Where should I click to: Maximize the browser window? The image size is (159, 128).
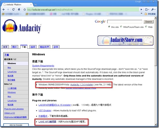tap(148, 2)
